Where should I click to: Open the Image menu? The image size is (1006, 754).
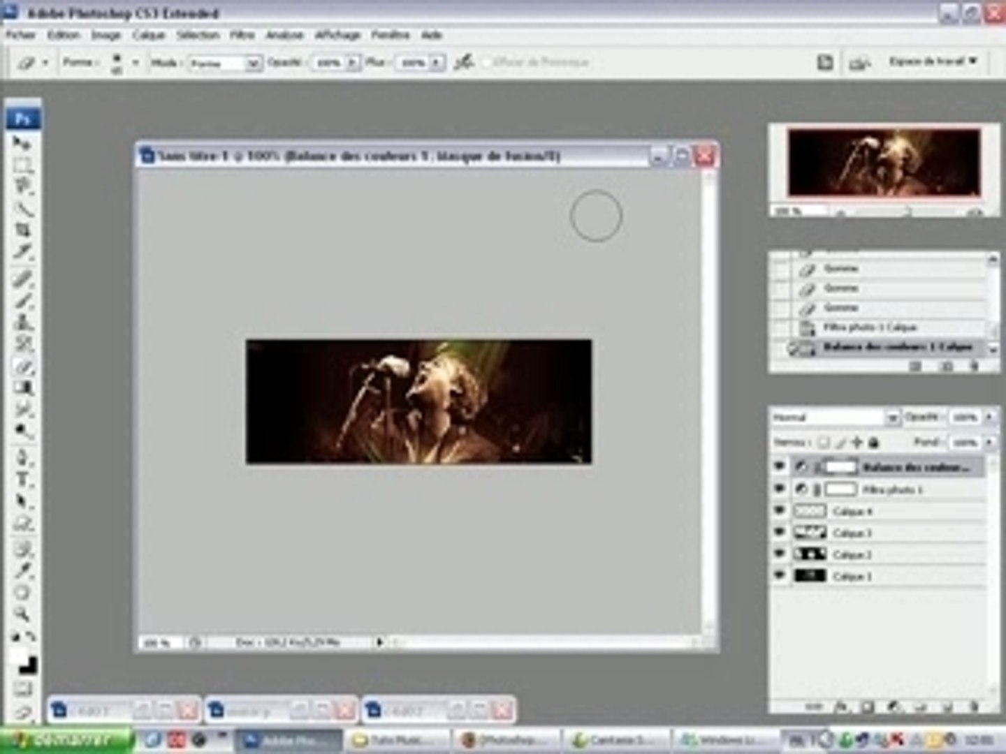(x=106, y=34)
